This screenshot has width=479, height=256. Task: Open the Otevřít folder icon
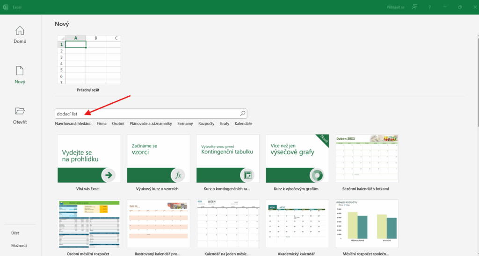[x=20, y=111]
